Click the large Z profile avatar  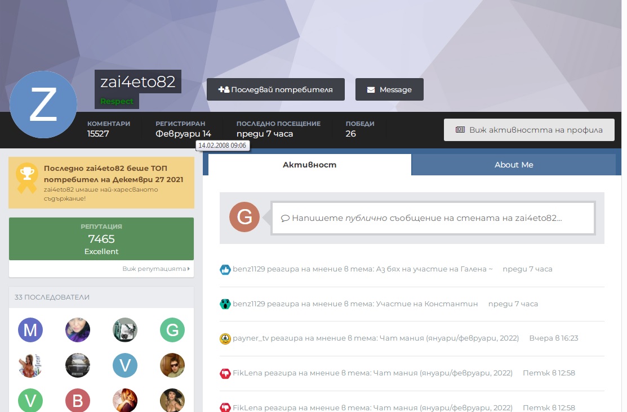43,105
